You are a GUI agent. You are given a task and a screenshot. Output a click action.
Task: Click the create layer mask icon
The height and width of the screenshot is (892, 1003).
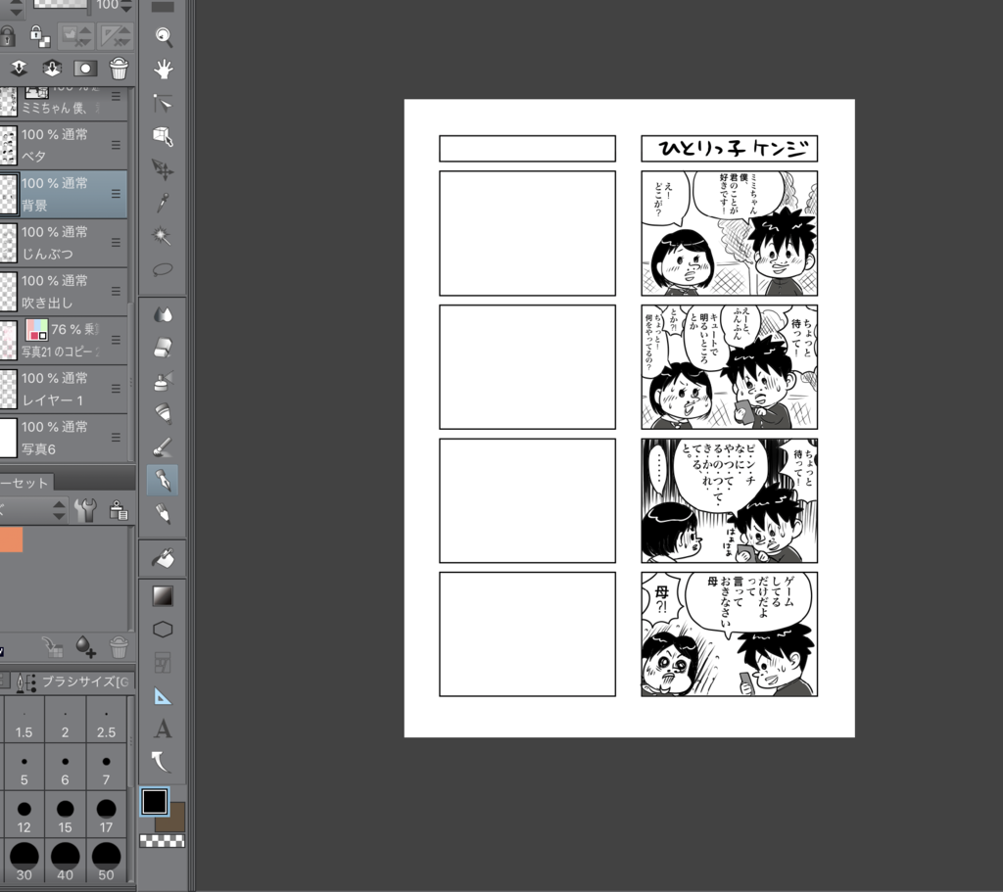pyautogui.click(x=85, y=68)
